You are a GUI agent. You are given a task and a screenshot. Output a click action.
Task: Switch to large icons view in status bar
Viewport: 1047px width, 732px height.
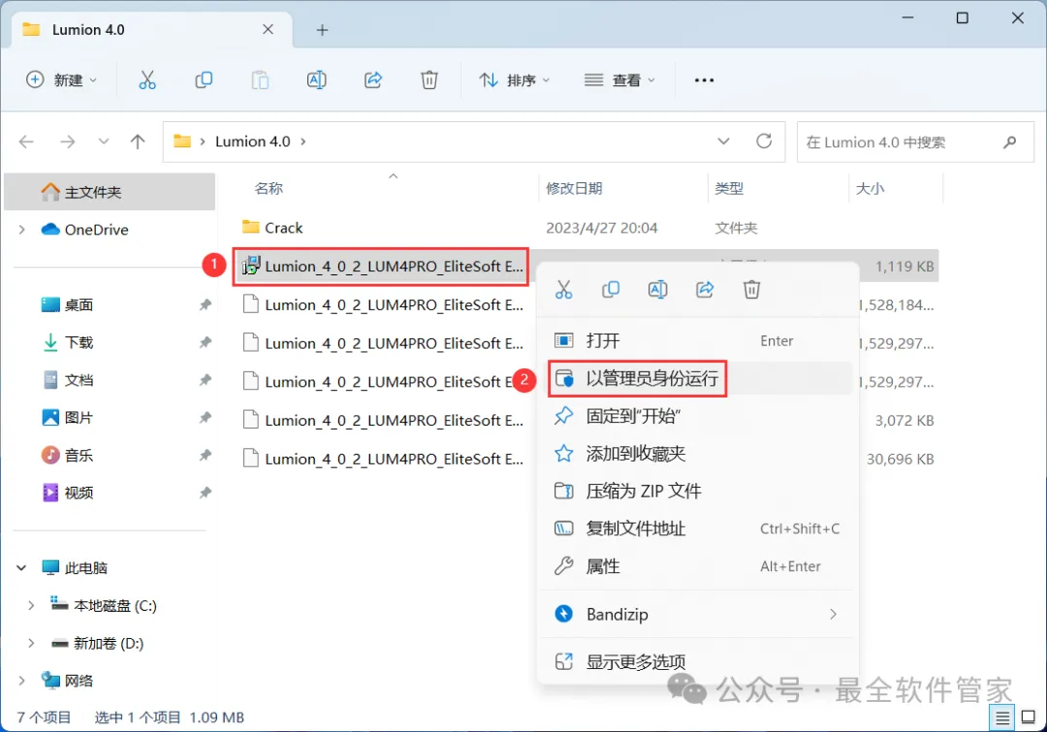coord(1029,717)
